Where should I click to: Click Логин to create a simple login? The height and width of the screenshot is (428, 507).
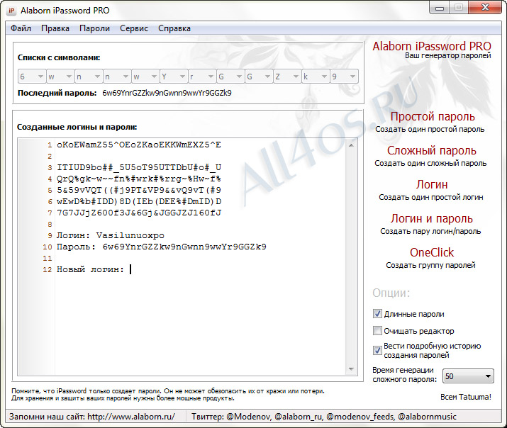click(432, 184)
